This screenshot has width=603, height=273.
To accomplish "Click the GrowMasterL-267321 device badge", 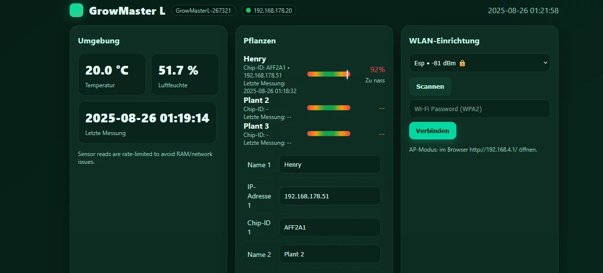I will coord(204,10).
